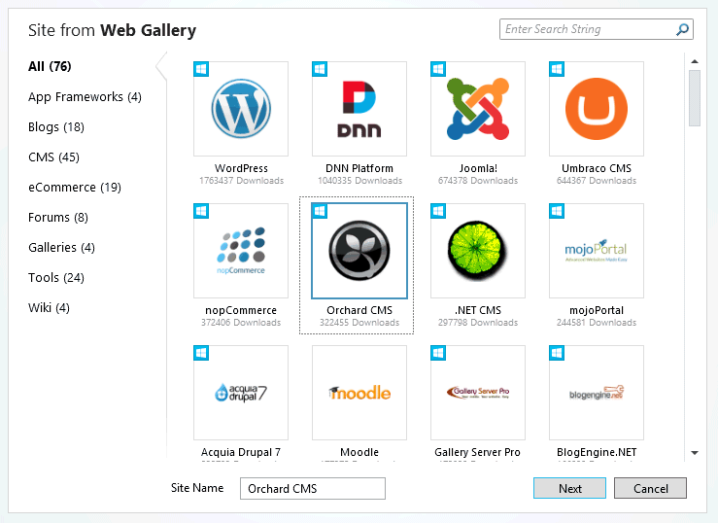
Task: Click the 297798 Downloads text
Action: (x=478, y=323)
